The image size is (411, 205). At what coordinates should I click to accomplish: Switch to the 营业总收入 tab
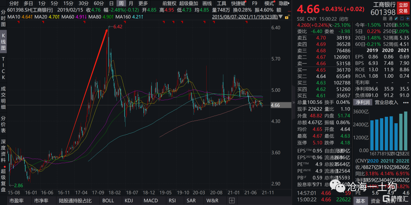386,102
